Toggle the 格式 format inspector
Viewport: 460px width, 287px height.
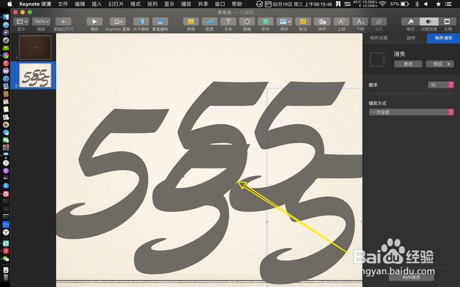pyautogui.click(x=409, y=22)
